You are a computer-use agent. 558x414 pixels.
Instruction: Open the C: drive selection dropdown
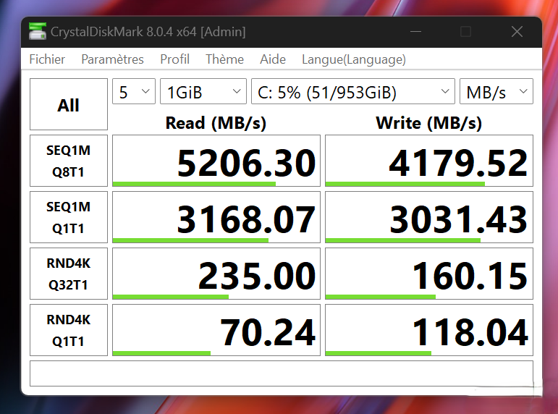coord(352,92)
